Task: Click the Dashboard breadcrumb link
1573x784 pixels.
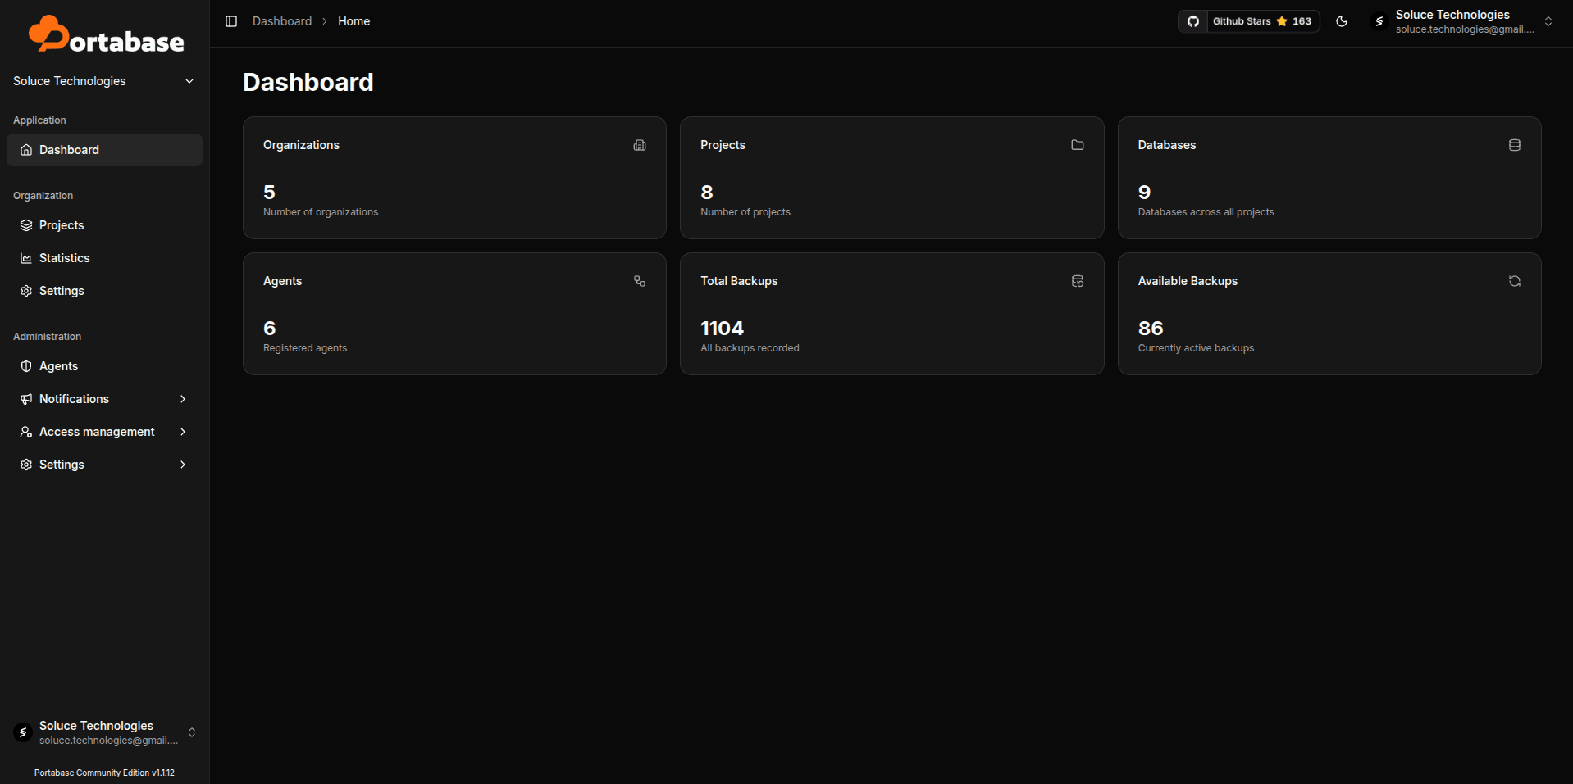Action: point(281,21)
